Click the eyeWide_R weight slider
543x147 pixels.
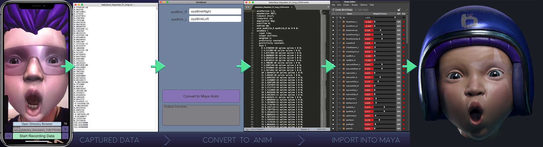click(x=385, y=112)
